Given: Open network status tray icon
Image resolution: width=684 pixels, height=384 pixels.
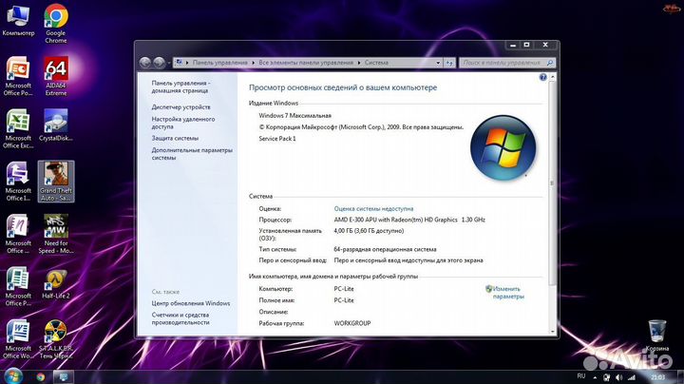Looking at the screenshot, I should point(632,377).
